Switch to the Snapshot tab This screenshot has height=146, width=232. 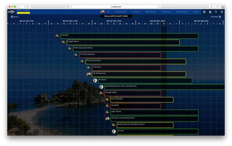pos(182,12)
